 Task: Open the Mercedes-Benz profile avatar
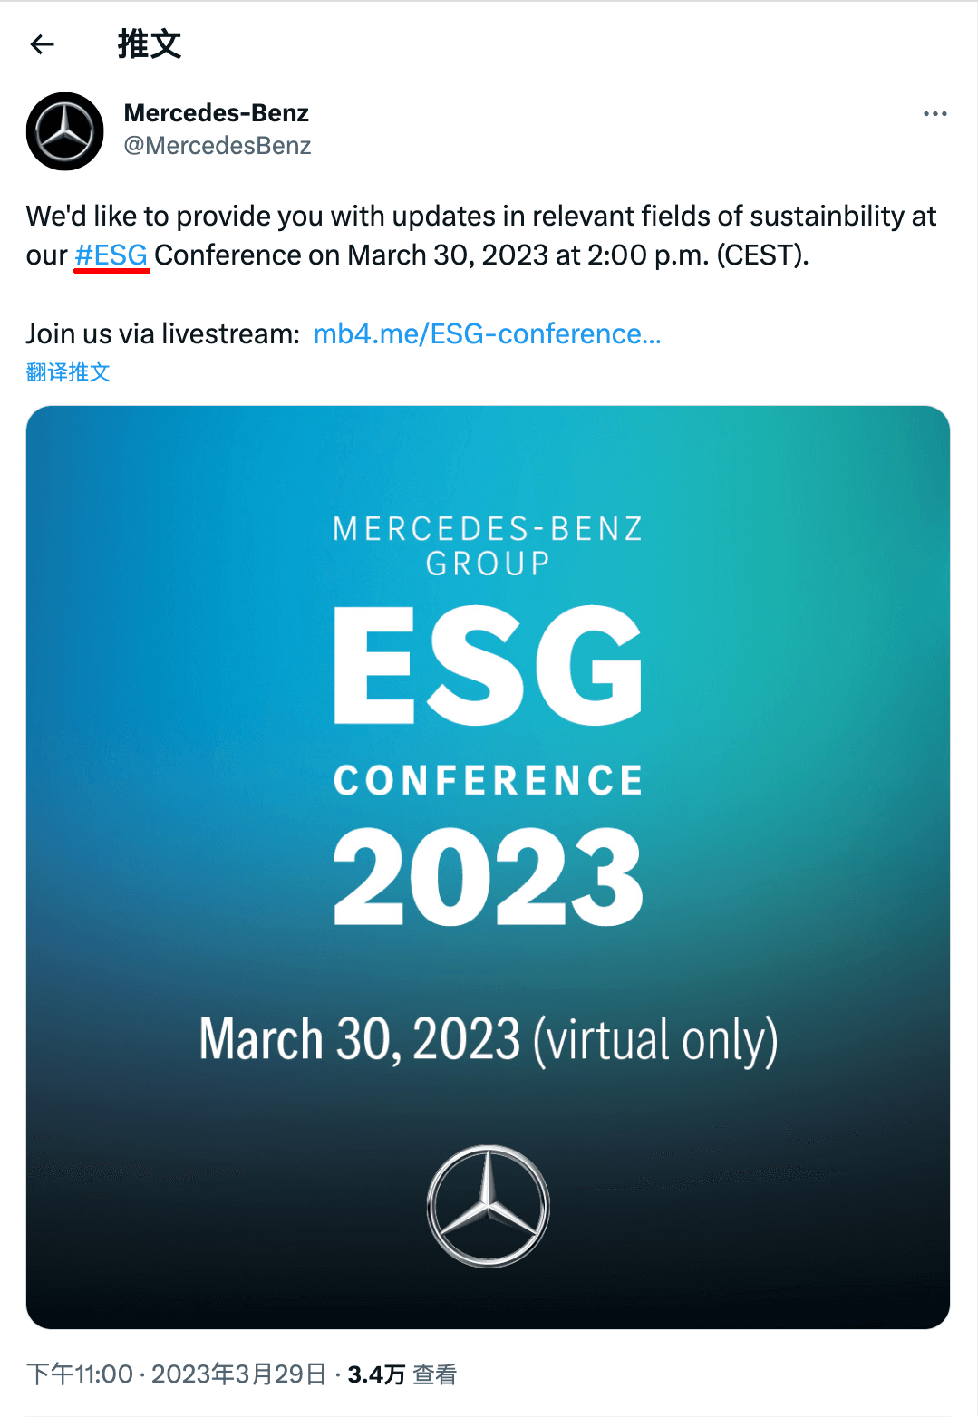65,131
